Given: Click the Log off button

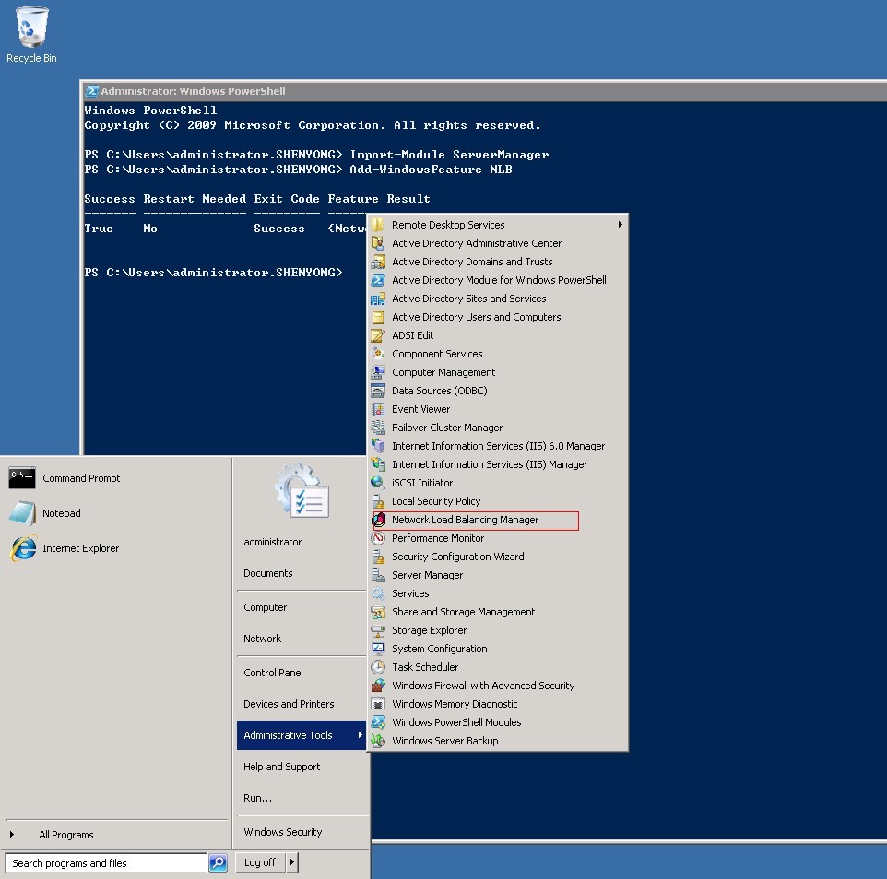Looking at the screenshot, I should pyautogui.click(x=260, y=862).
